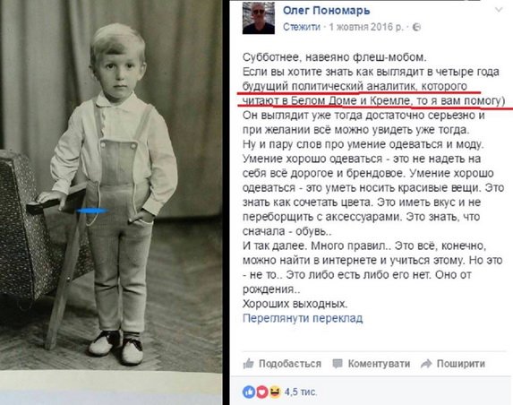The image size is (513, 405).
Task: Click the share arrow icon
Action: [426, 364]
